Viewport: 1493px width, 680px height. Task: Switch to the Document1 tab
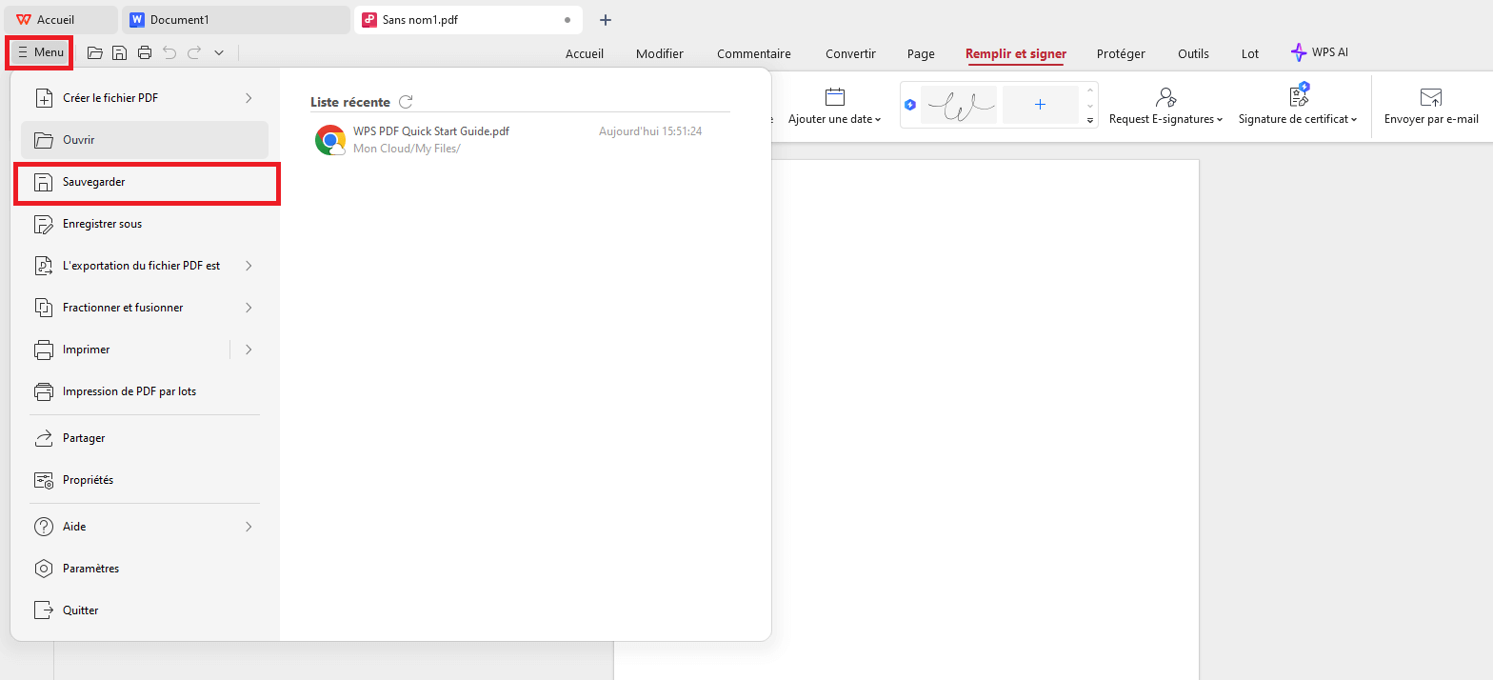click(236, 20)
